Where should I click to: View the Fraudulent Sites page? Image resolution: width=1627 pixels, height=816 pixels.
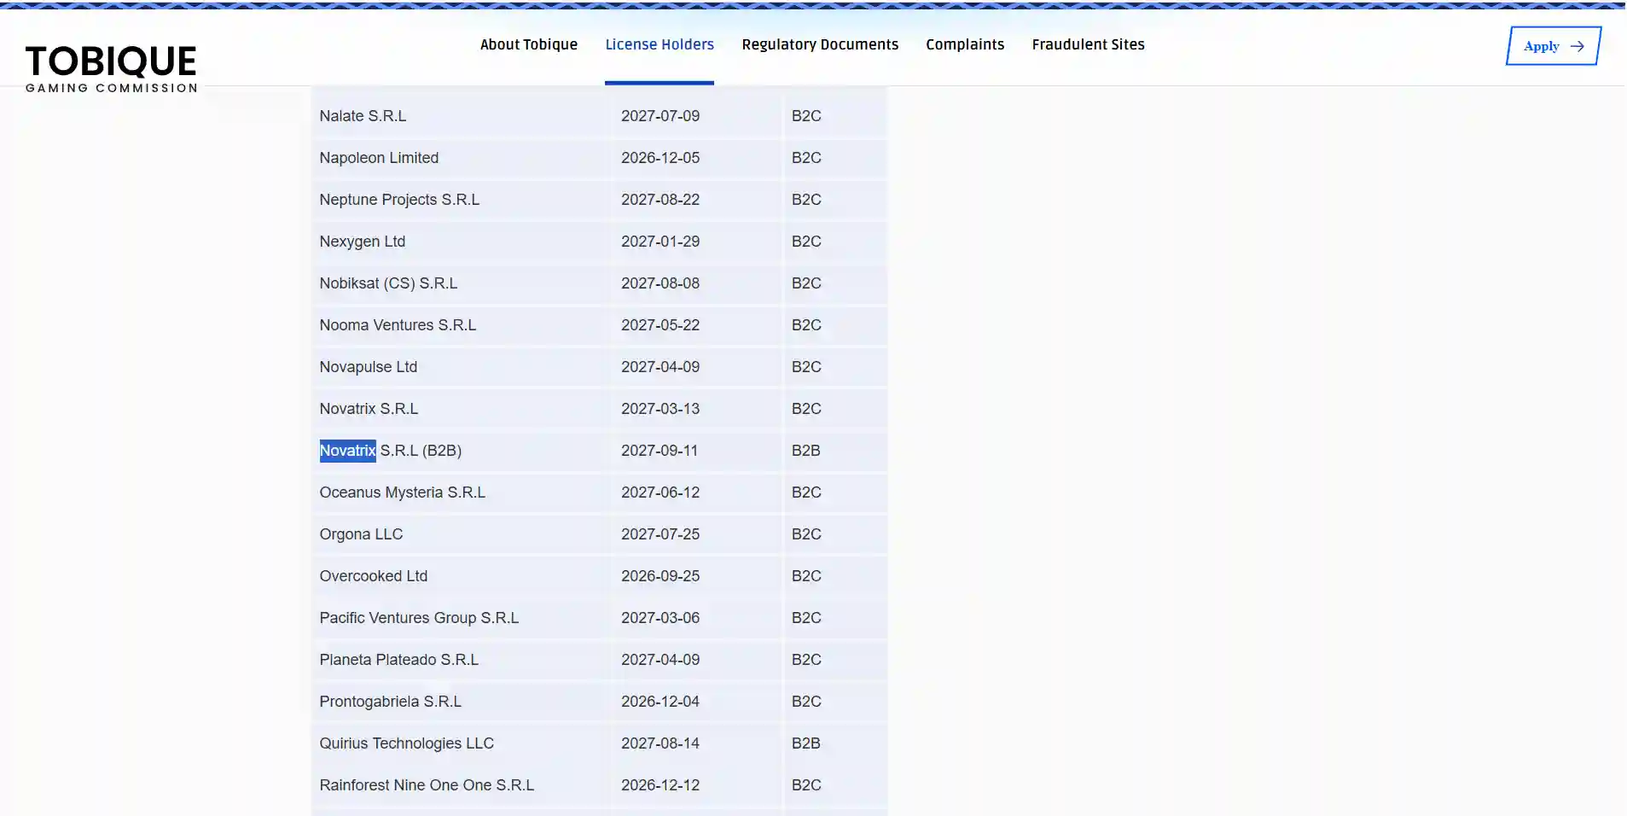[1088, 44]
